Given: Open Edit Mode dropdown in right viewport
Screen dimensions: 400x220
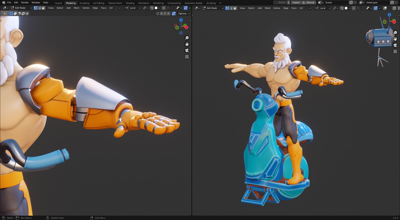Looking at the screenshot, I should [x=213, y=8].
